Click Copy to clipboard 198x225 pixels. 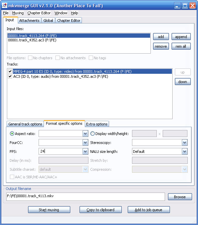[101, 210]
